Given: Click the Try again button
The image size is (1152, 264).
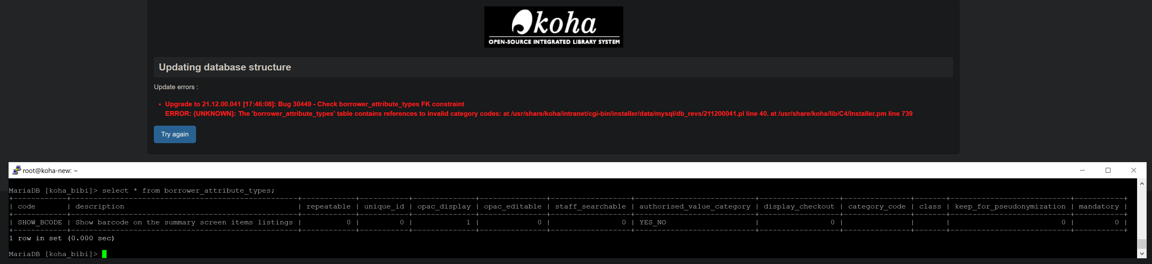Looking at the screenshot, I should click(x=174, y=134).
